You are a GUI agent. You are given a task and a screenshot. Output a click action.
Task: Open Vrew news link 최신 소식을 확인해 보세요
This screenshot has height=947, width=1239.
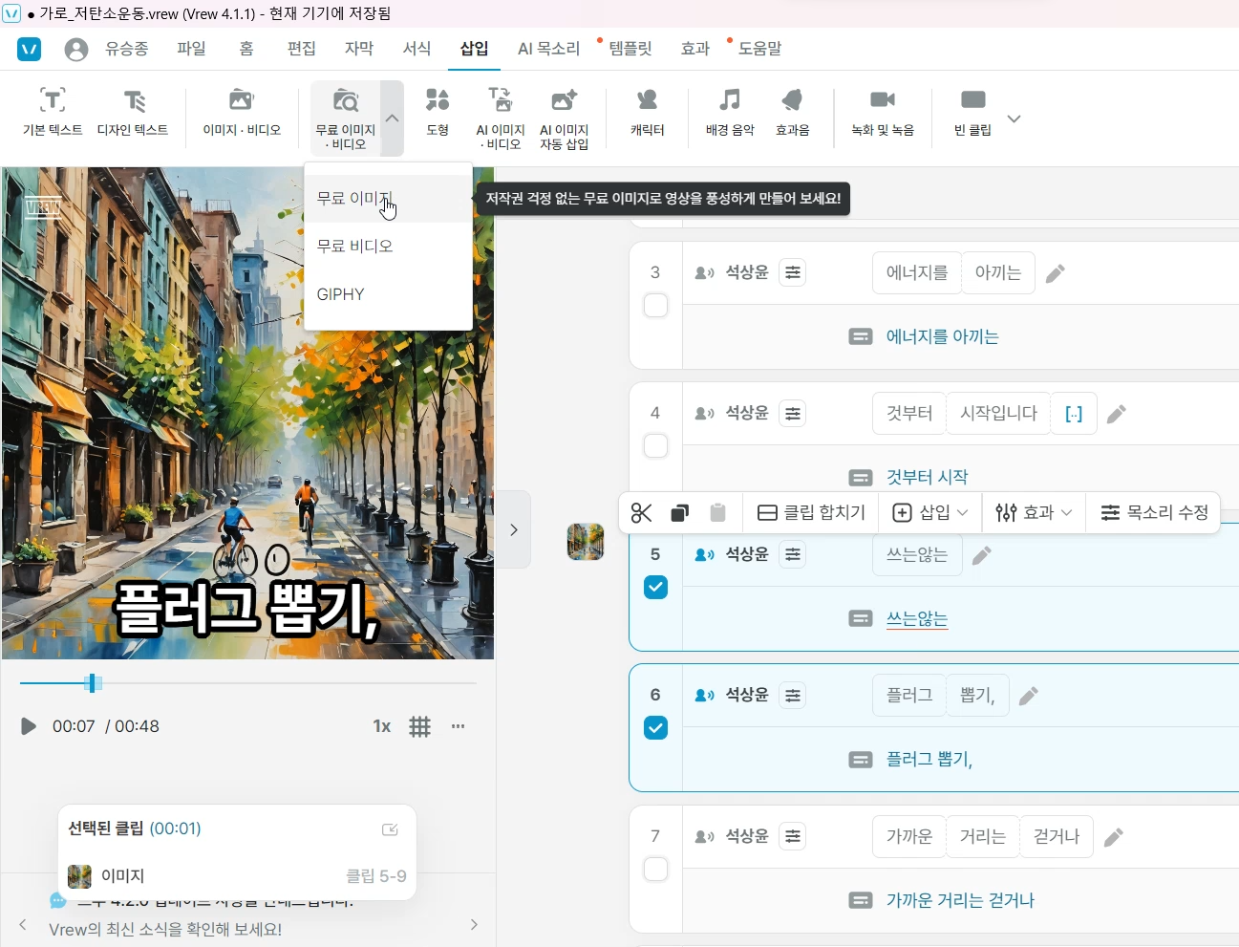(165, 930)
